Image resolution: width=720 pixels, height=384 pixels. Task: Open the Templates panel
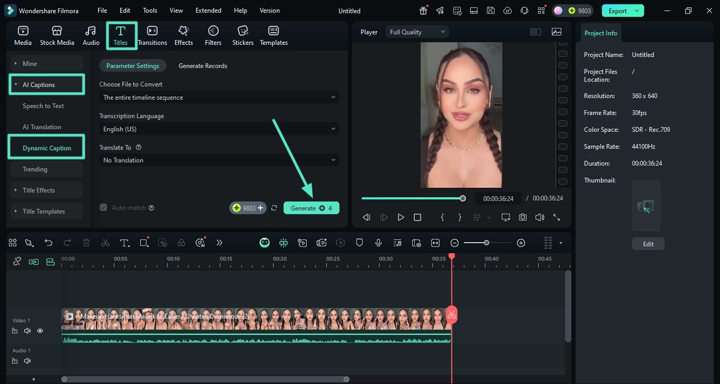tap(274, 35)
